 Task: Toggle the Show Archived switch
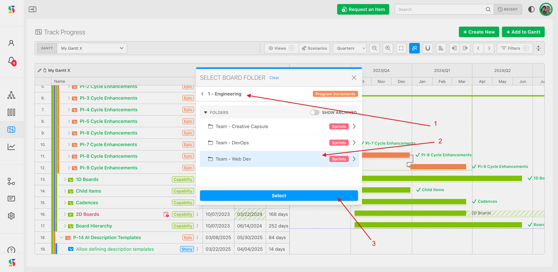315,113
